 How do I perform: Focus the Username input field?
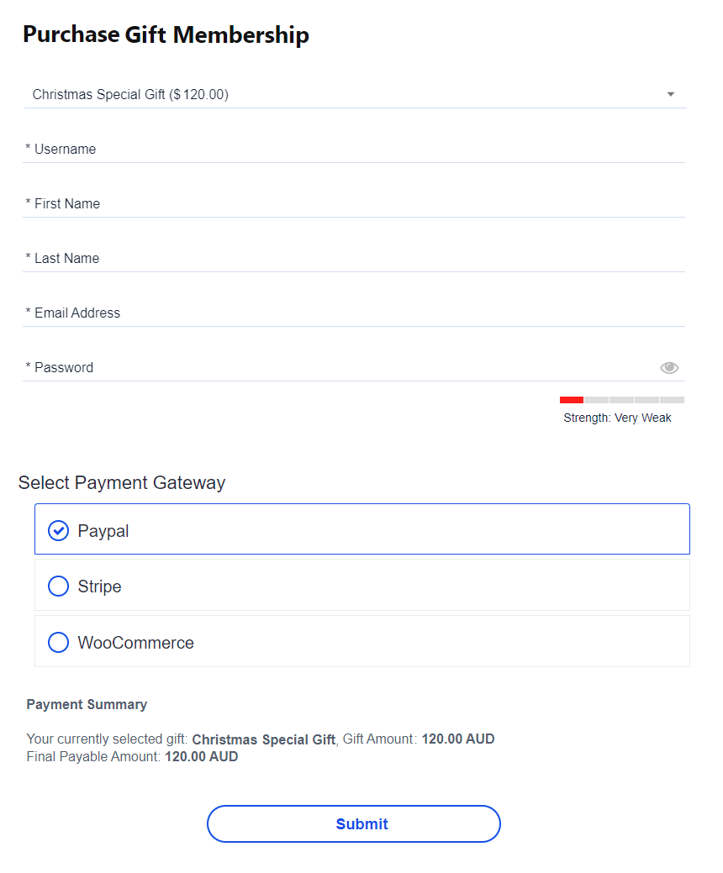tap(354, 150)
